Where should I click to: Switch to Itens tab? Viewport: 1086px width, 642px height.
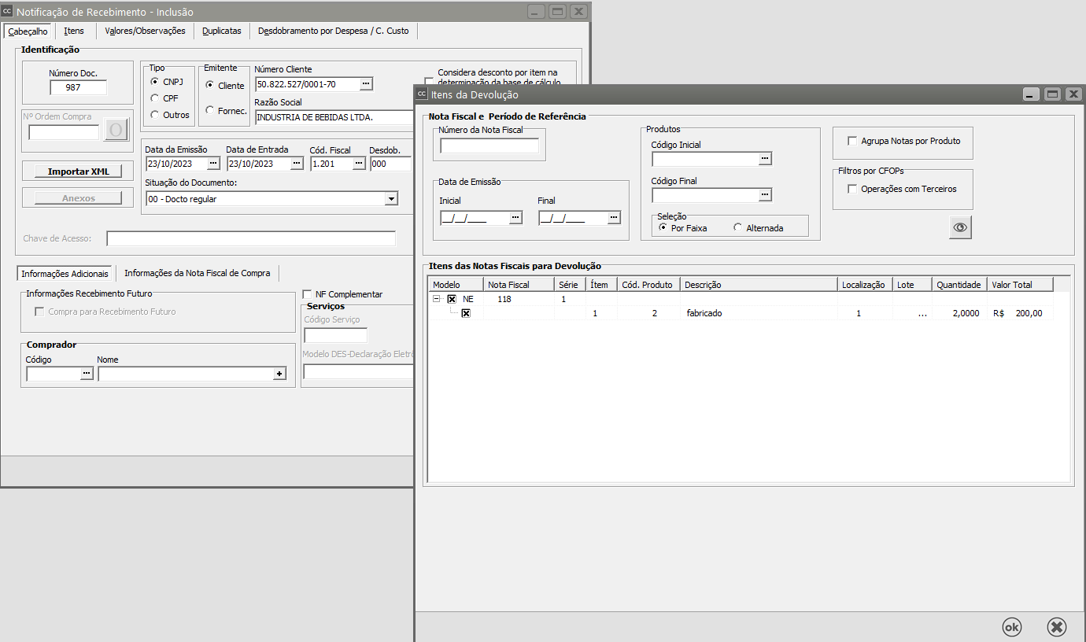point(74,31)
